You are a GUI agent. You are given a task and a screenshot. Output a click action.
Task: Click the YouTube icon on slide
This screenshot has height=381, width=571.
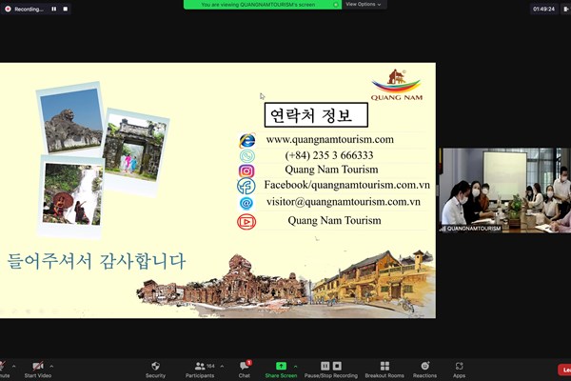tap(246, 222)
